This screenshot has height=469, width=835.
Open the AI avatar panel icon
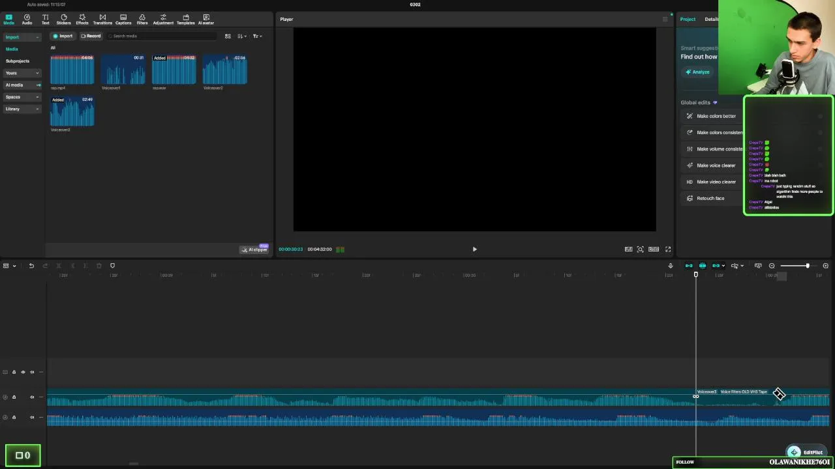click(x=206, y=20)
